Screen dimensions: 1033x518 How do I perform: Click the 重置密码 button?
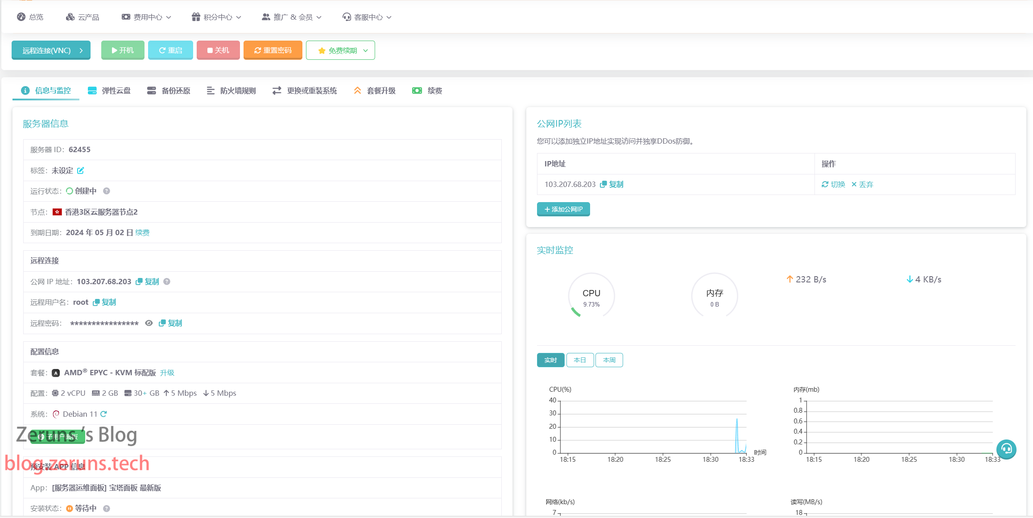pyautogui.click(x=273, y=50)
